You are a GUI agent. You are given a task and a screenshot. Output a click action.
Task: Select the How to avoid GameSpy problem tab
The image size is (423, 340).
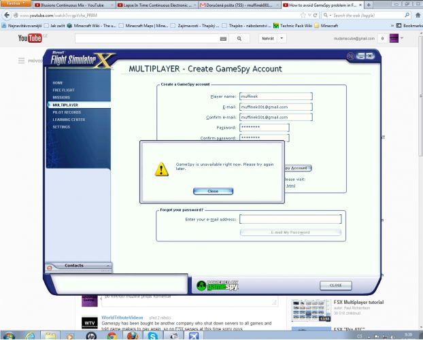(322, 5)
